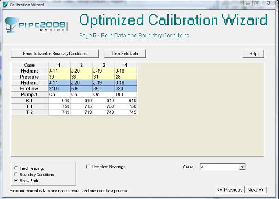This screenshot has width=279, height=199.
Task: Click the Calibration Wizard title bar icon
Action: [x=5, y=5]
